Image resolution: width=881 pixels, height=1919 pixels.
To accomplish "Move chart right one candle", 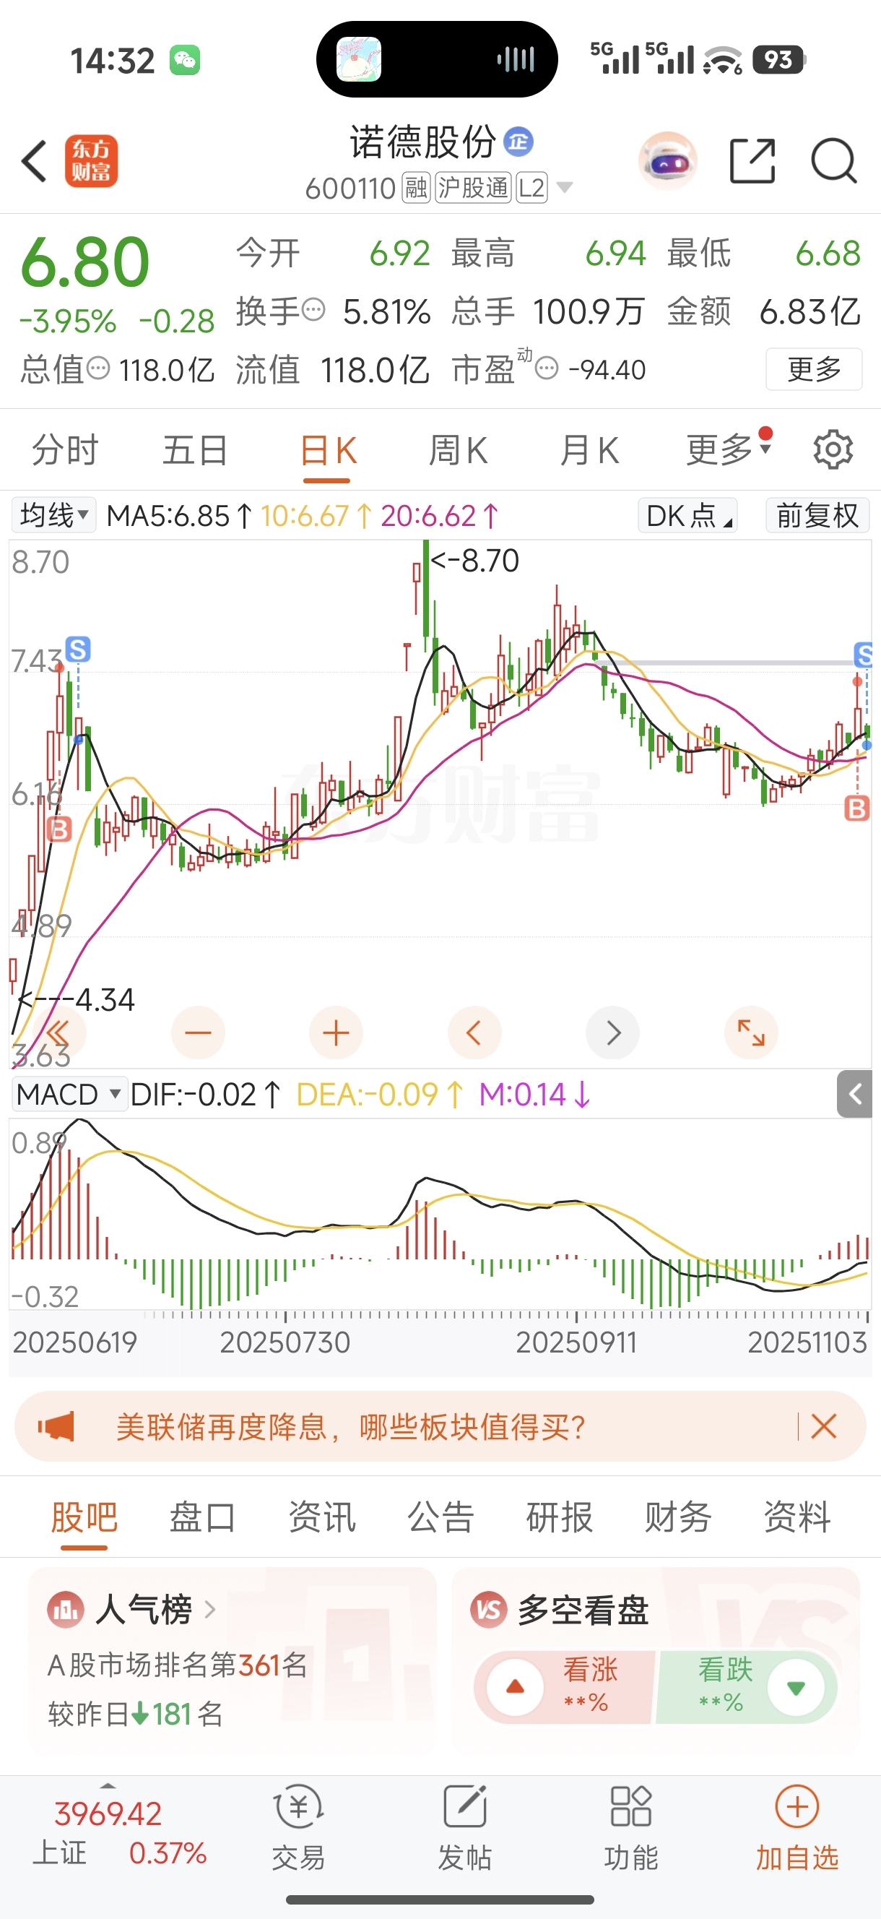I will [613, 1032].
